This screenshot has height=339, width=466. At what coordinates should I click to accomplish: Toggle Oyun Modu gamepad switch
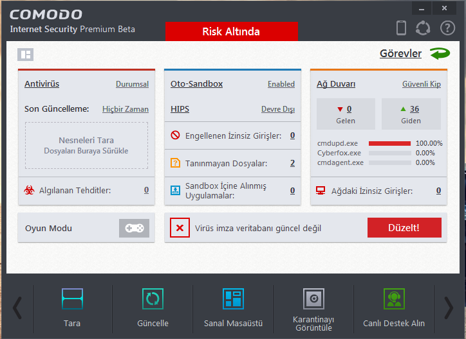click(x=134, y=228)
